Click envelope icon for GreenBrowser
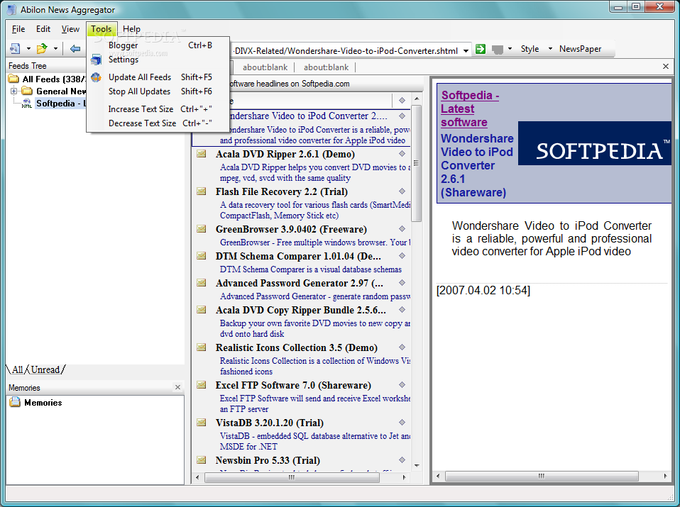The width and height of the screenshot is (680, 507). 201,229
